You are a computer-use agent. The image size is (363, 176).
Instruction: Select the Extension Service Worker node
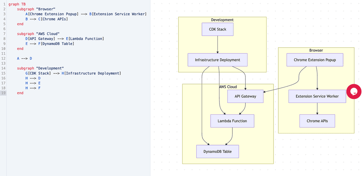[x=317, y=96]
